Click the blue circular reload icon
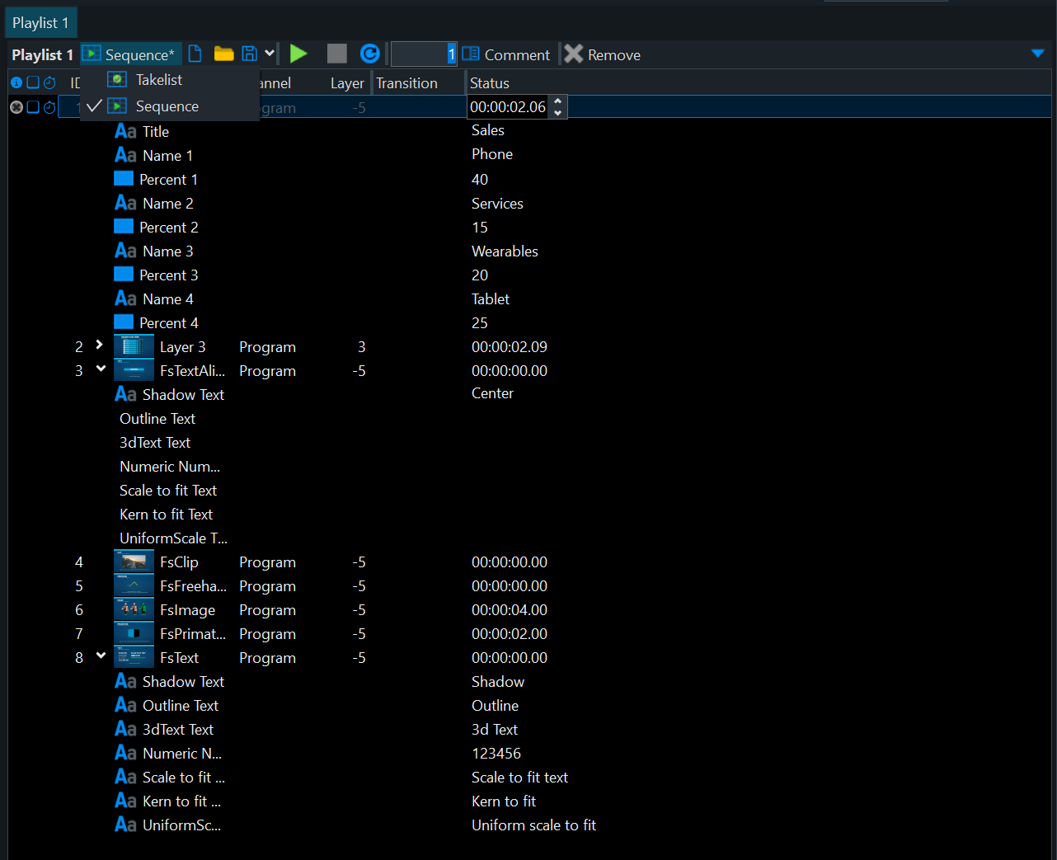The image size is (1057, 860). (370, 54)
